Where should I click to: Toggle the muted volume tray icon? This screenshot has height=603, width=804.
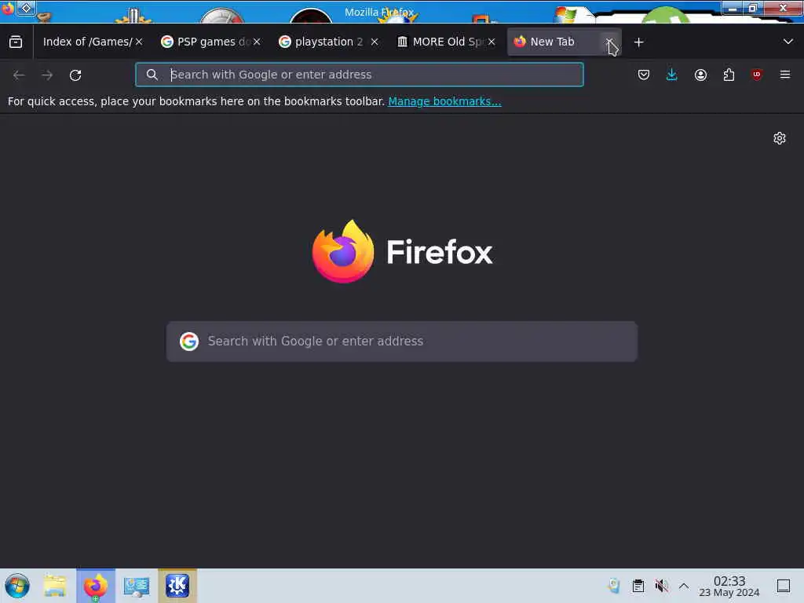661,586
